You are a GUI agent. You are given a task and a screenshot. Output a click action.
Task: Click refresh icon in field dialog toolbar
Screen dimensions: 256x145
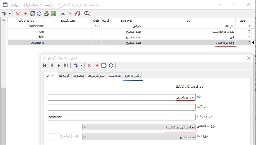pyautogui.click(x=111, y=65)
